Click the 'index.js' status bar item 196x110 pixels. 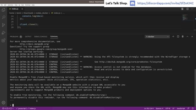(32, 108)
